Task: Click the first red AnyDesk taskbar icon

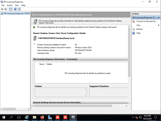Action: pyautogui.click(x=58, y=117)
